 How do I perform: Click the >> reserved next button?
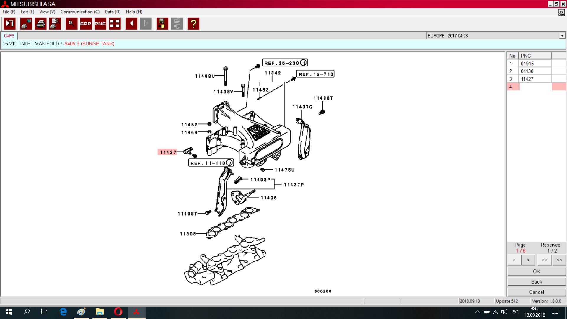[559, 260]
